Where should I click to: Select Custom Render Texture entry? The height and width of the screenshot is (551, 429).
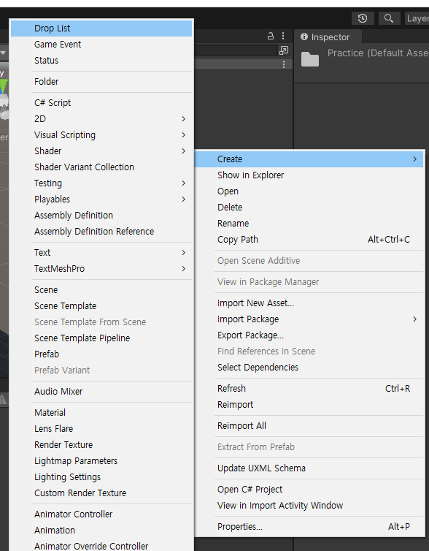point(101,493)
